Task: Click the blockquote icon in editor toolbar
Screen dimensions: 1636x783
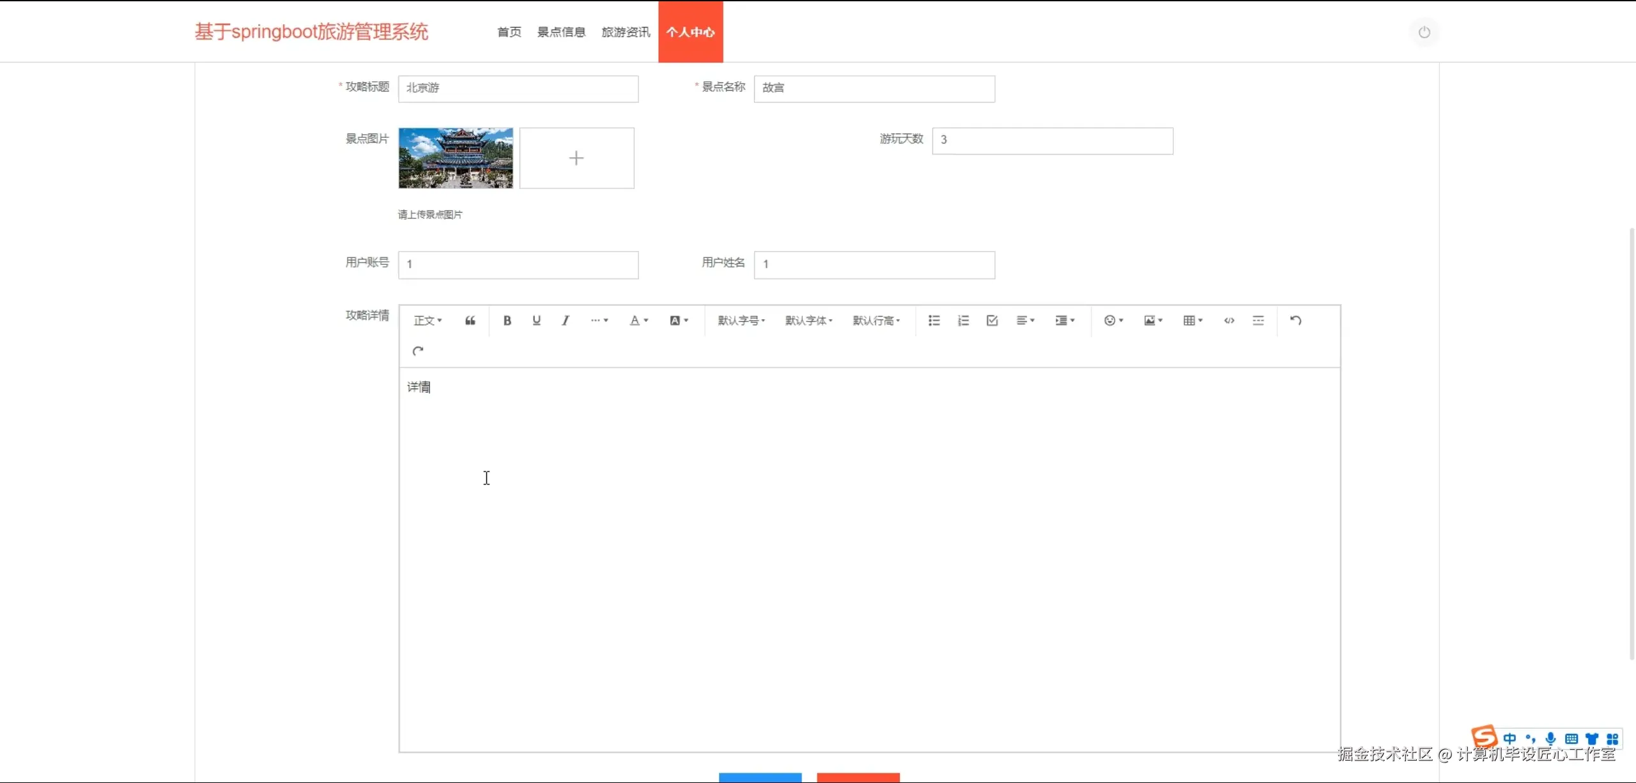Action: point(470,321)
